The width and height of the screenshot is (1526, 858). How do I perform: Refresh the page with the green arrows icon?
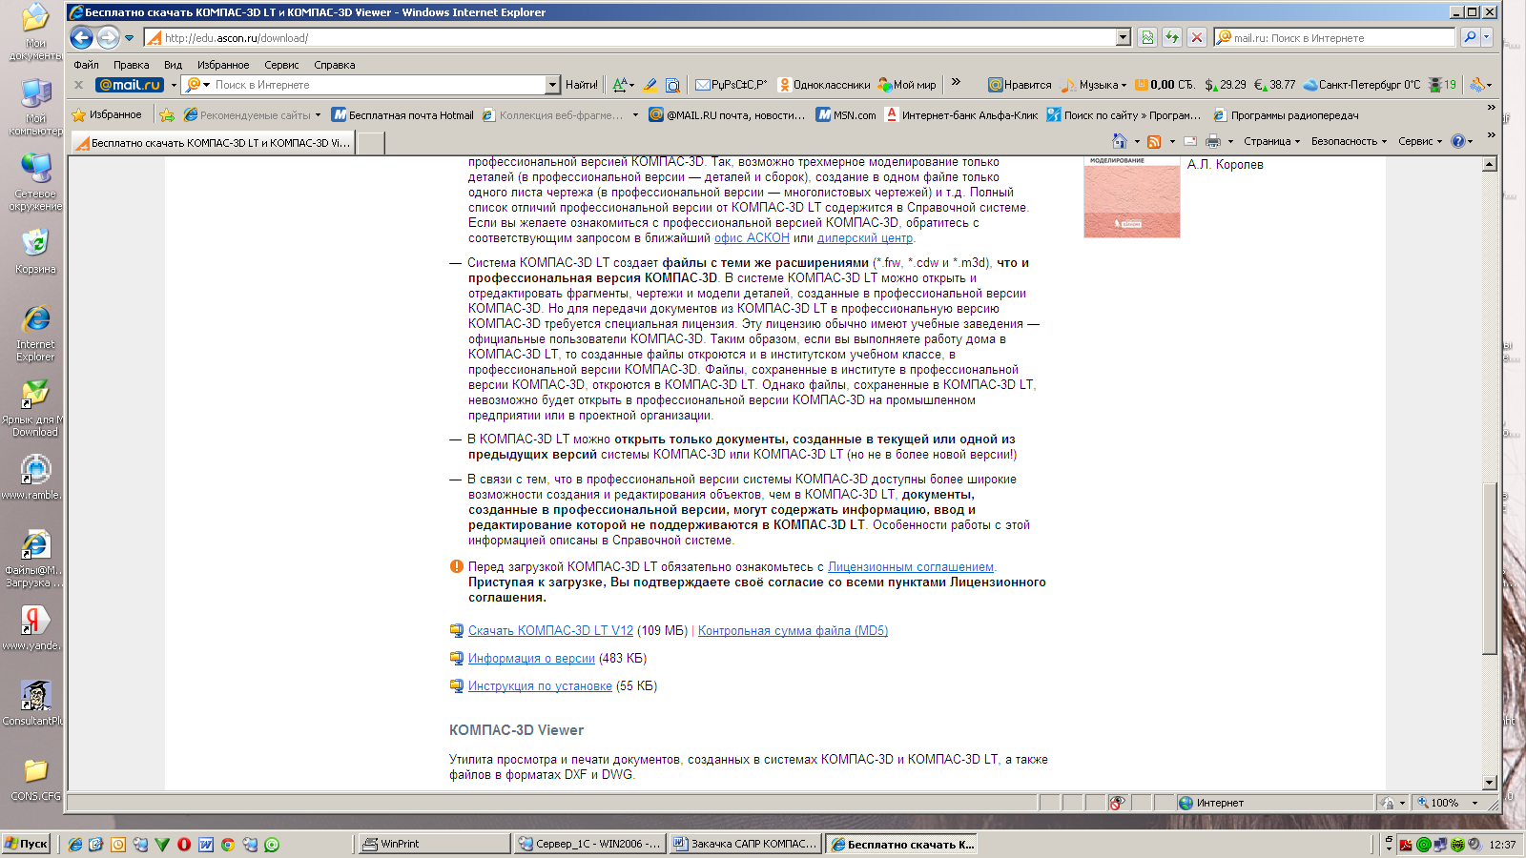click(x=1172, y=38)
